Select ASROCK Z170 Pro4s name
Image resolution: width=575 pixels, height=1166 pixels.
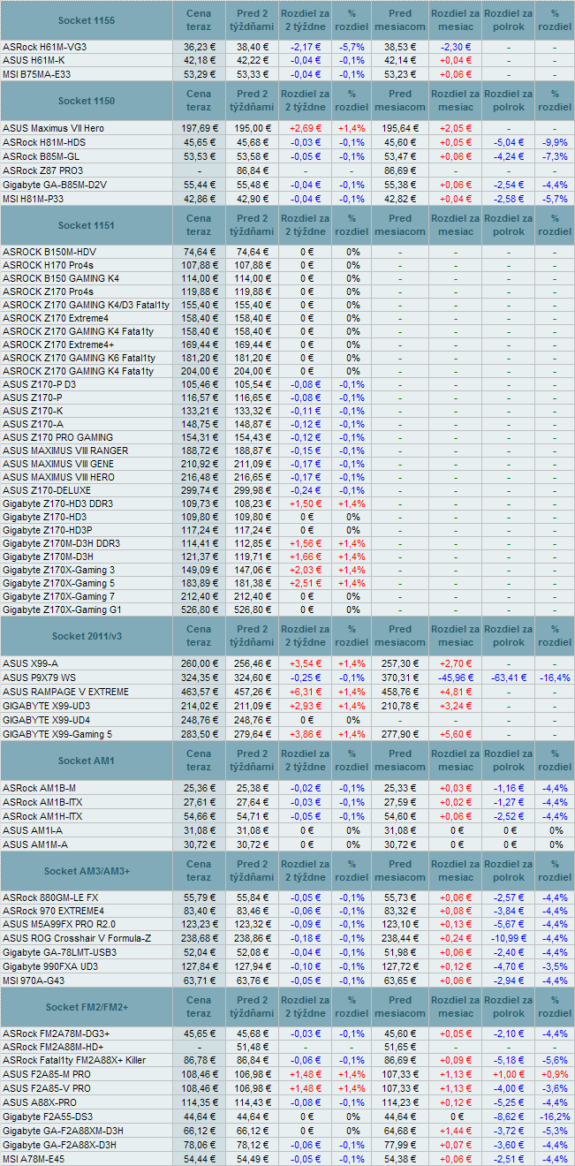point(48,291)
